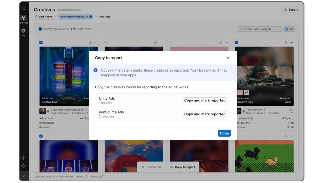Screen dimensions: 326x183
Task: Remove the Ad format filter chip
Action: 90,17
